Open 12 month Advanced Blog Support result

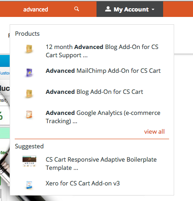point(102,51)
